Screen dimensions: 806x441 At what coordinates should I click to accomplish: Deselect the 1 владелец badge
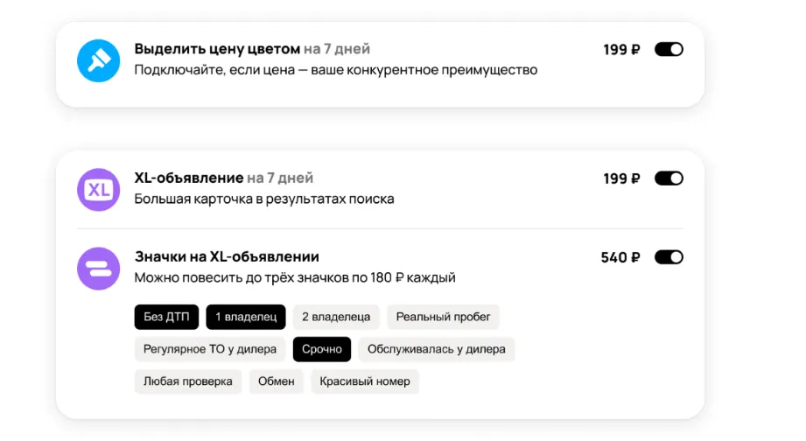coord(246,317)
